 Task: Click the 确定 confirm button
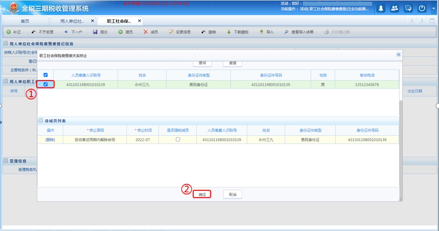[202, 194]
